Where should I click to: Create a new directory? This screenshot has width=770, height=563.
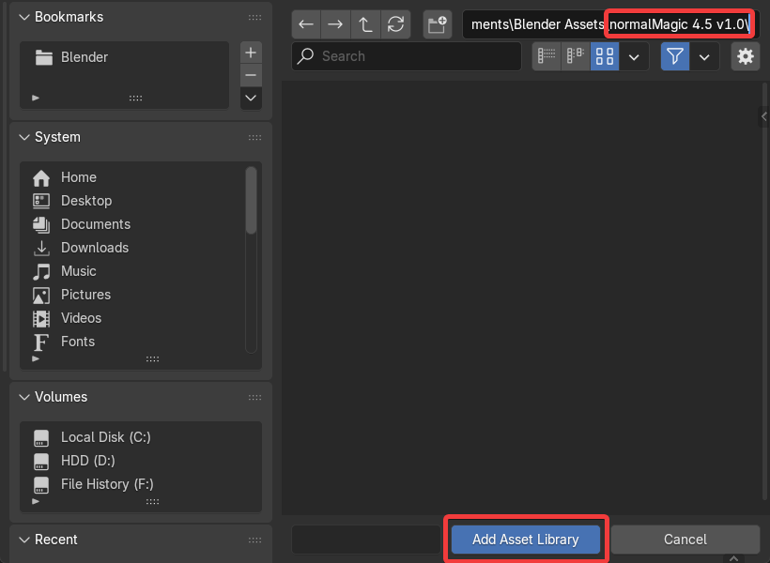437,24
